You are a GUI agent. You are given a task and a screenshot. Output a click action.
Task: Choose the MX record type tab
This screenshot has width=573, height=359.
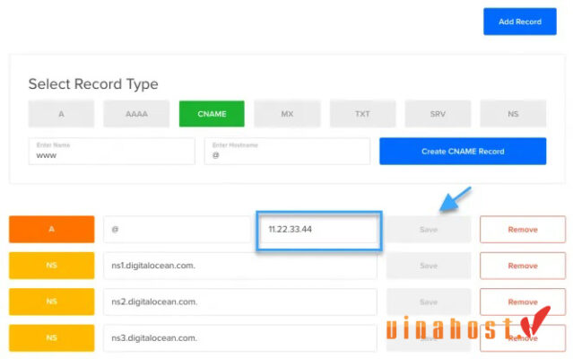(x=287, y=114)
